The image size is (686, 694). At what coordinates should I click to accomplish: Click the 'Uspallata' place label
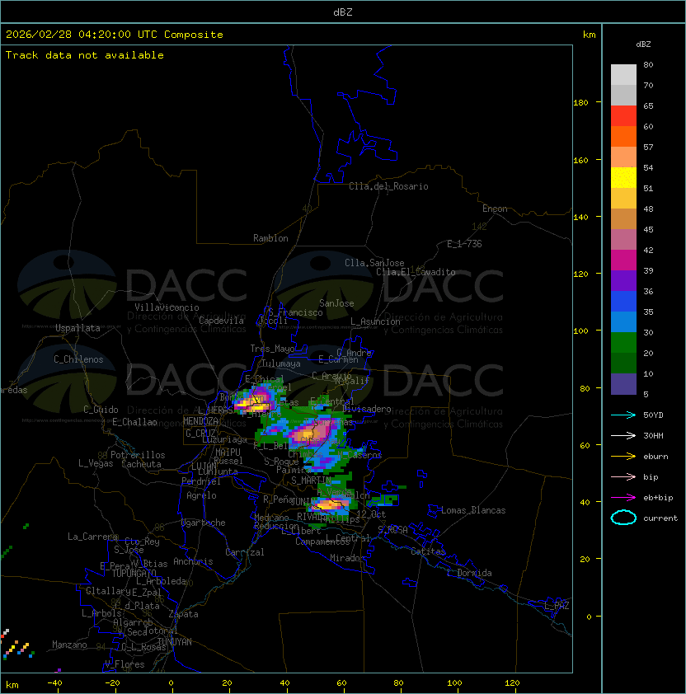point(78,328)
